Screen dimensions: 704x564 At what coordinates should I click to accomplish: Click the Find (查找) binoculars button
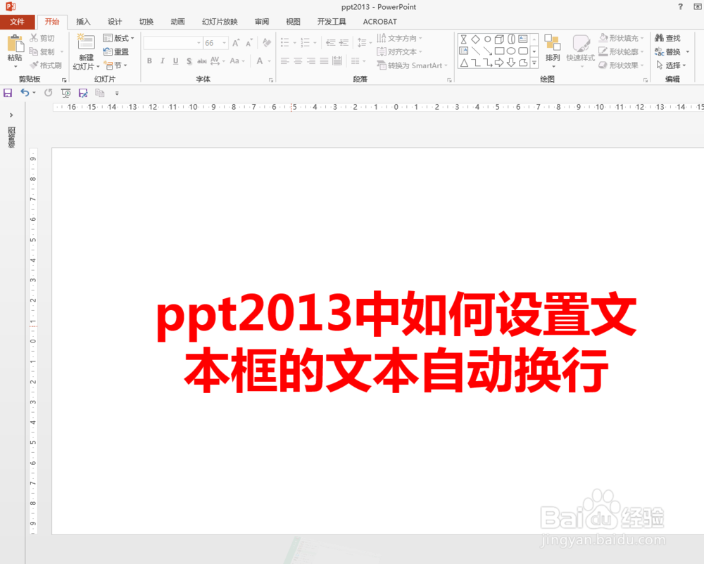click(x=667, y=38)
